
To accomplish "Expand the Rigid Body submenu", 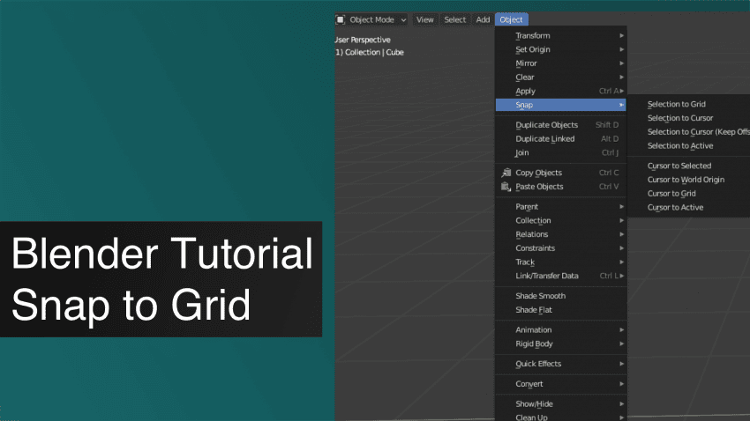I will pyautogui.click(x=560, y=343).
